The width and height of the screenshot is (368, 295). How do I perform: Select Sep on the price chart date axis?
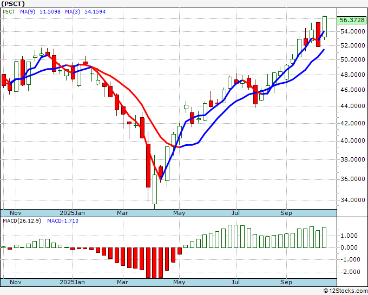click(x=286, y=213)
